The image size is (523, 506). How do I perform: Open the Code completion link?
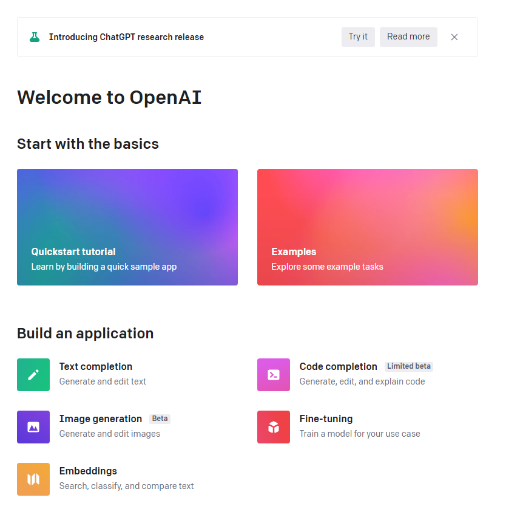[338, 366]
